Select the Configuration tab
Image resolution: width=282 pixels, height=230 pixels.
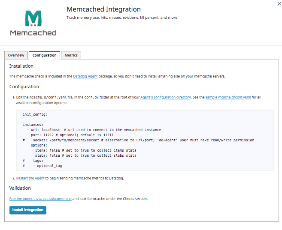[44, 55]
